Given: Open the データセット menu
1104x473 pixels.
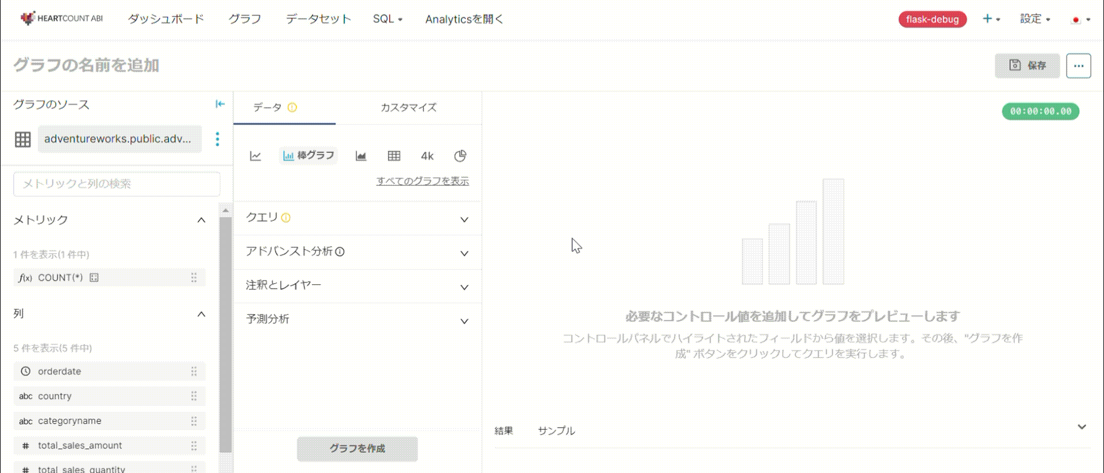Looking at the screenshot, I should (x=319, y=19).
